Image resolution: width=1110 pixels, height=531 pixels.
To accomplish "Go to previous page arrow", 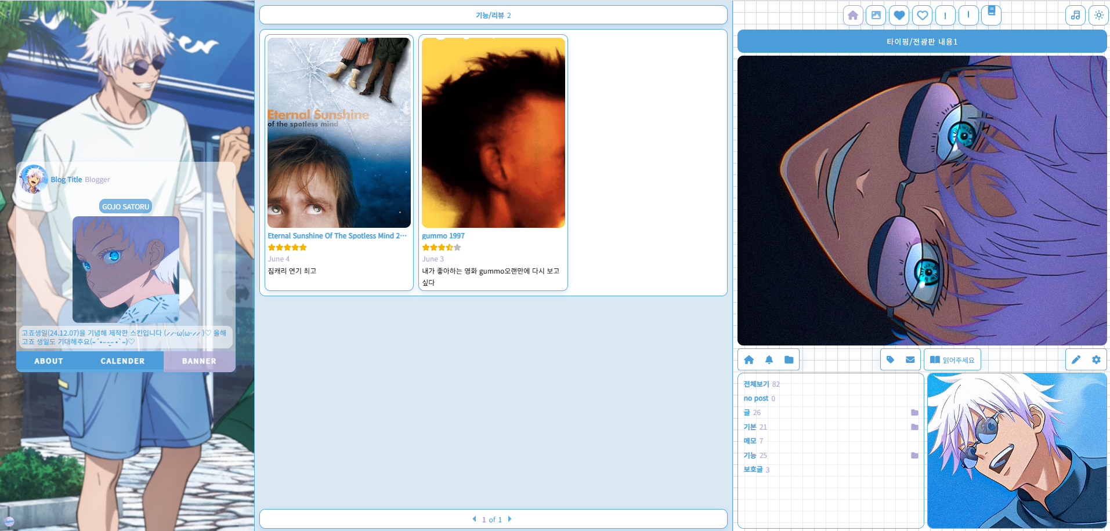I will click(474, 519).
